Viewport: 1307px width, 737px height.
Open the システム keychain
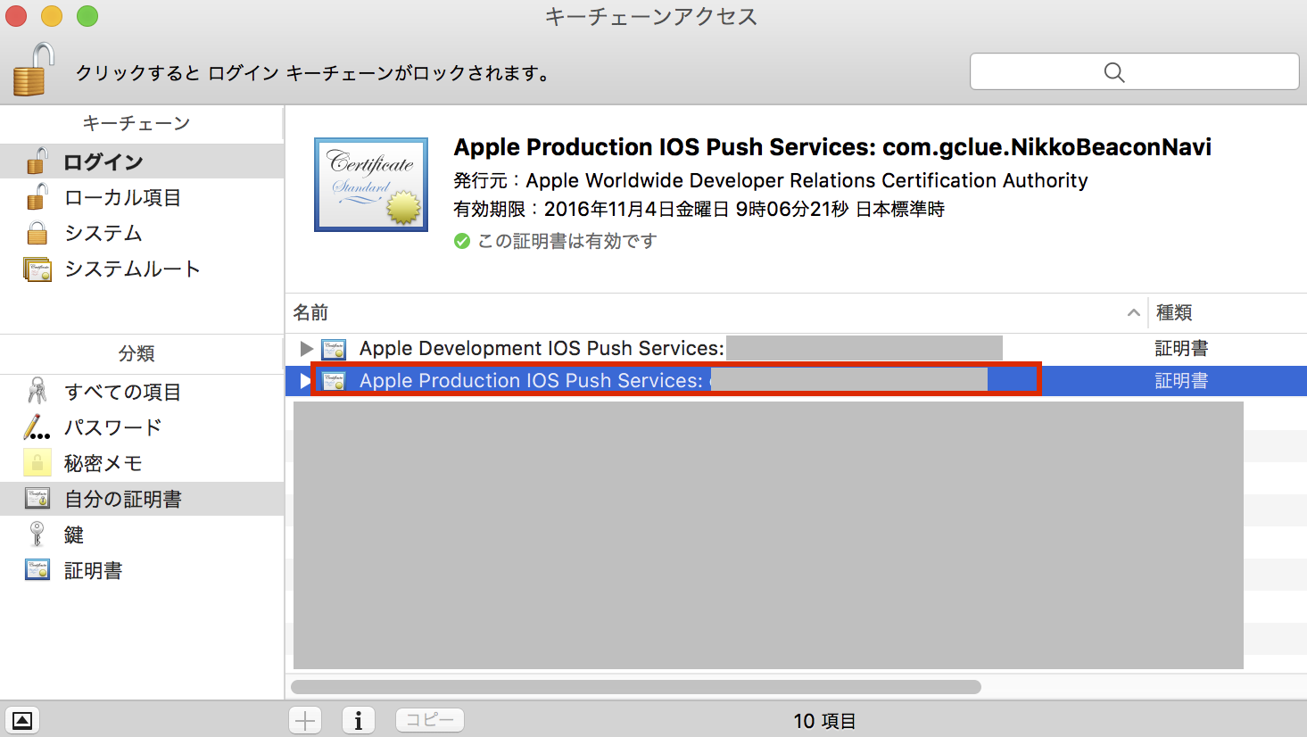pos(103,233)
